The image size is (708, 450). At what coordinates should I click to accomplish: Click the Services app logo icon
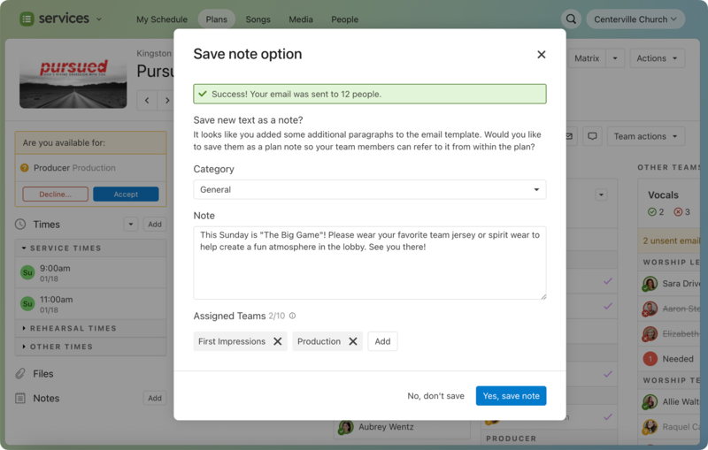click(27, 19)
